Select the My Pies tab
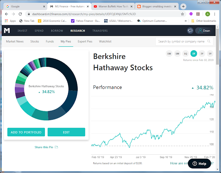The height and width of the screenshot is (173, 221). click(x=66, y=42)
